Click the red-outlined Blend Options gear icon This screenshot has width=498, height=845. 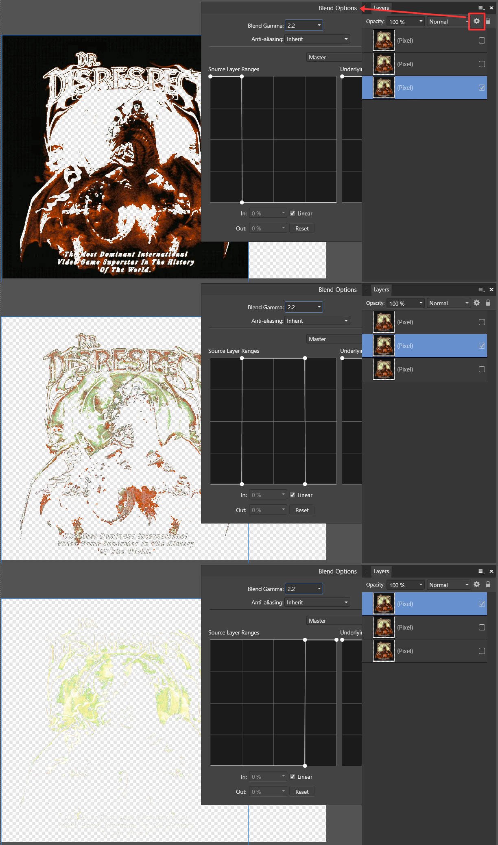pyautogui.click(x=476, y=21)
